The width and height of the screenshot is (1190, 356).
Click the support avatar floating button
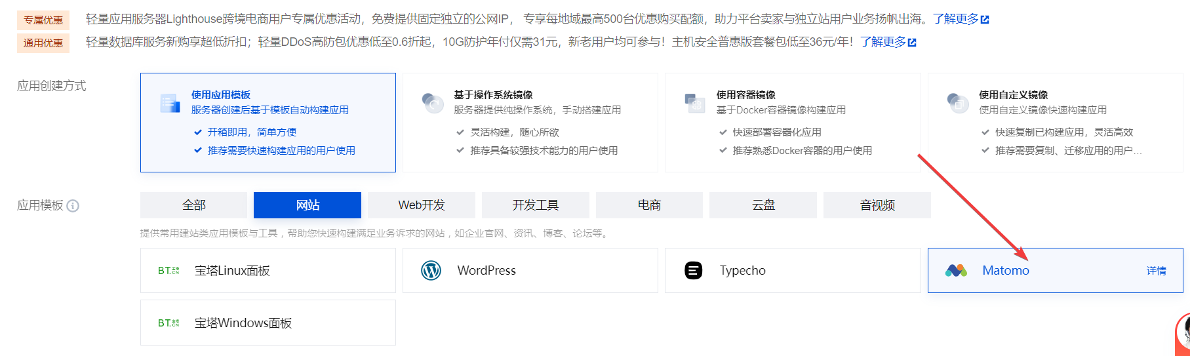pos(1183,334)
